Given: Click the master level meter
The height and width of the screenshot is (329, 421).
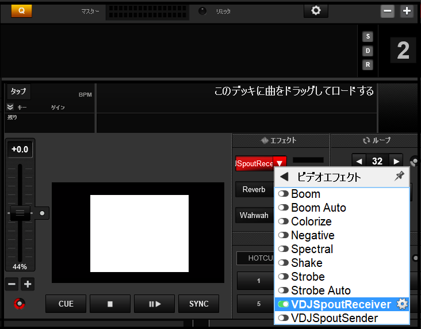Looking at the screenshot, I should (x=148, y=12).
